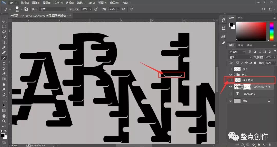Open the layer blend mode 正常 dropdown

coord(240,57)
